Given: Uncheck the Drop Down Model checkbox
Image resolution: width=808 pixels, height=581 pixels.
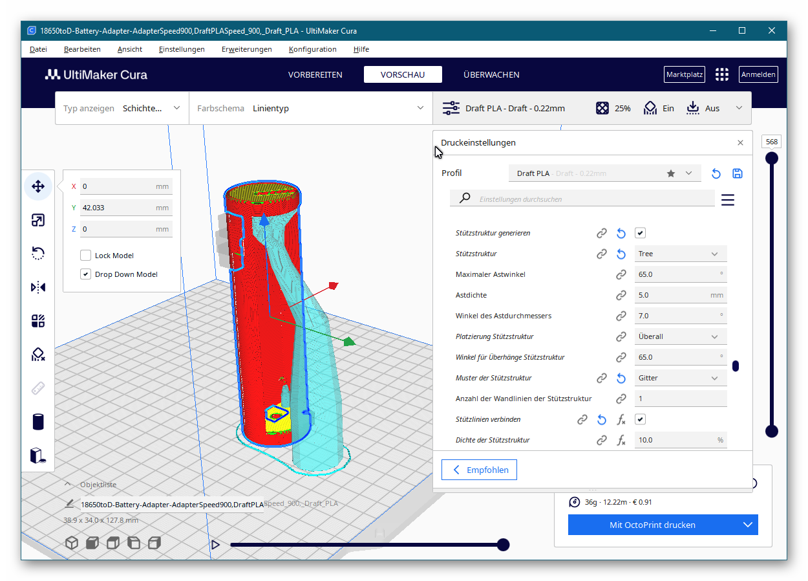Looking at the screenshot, I should tap(85, 274).
